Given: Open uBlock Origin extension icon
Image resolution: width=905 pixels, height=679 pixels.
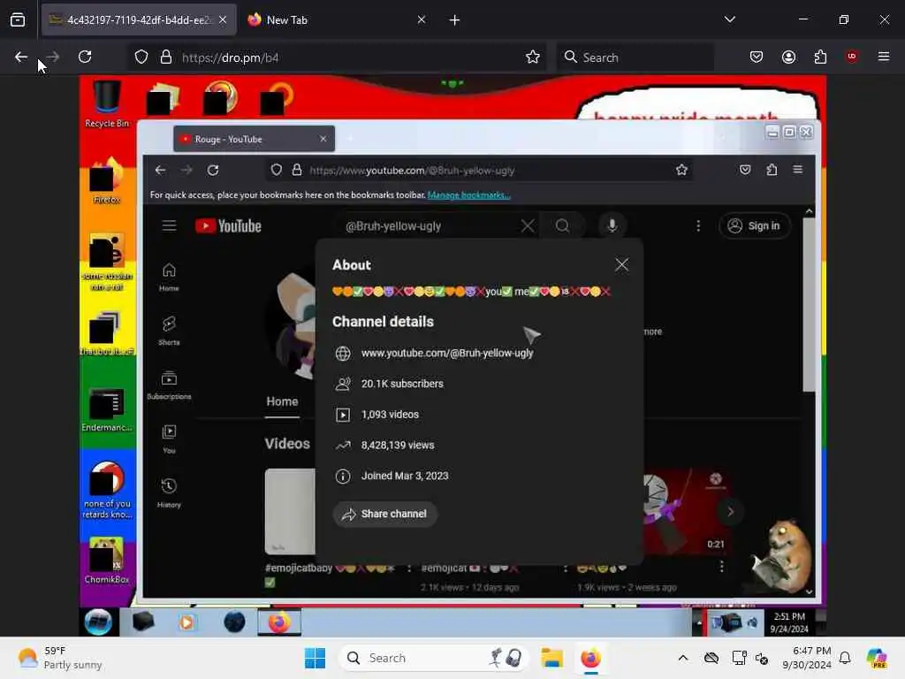Looking at the screenshot, I should pyautogui.click(x=851, y=57).
